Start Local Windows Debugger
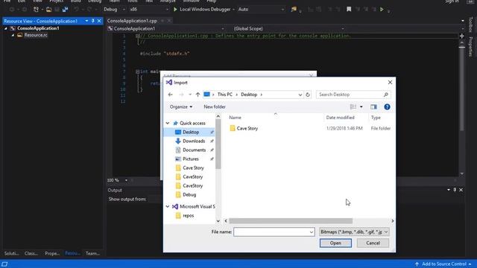Screen dimensions: 477x268 point(202,10)
